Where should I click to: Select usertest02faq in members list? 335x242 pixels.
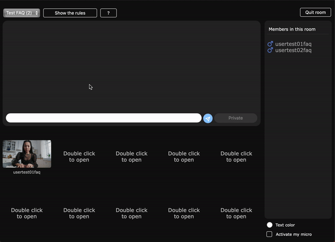click(x=293, y=50)
